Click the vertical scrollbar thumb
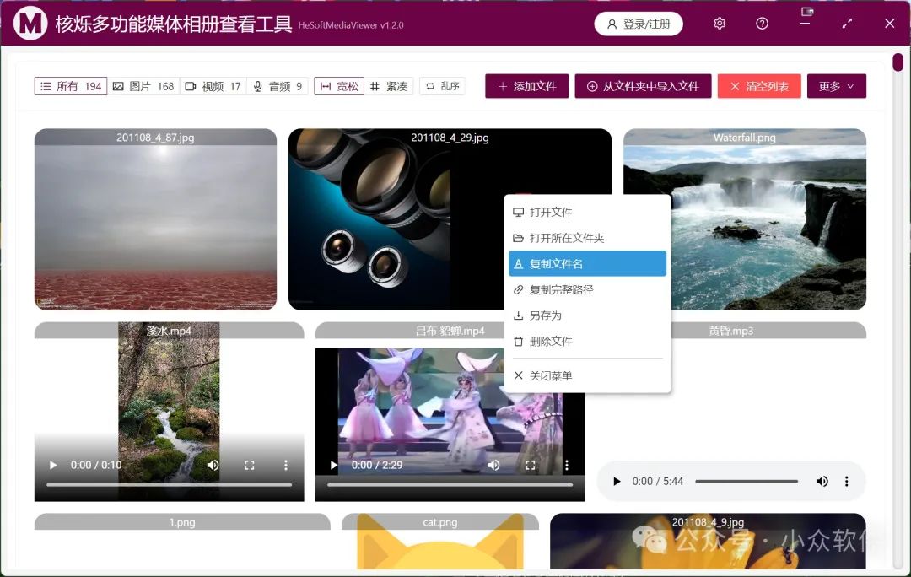 [x=898, y=62]
